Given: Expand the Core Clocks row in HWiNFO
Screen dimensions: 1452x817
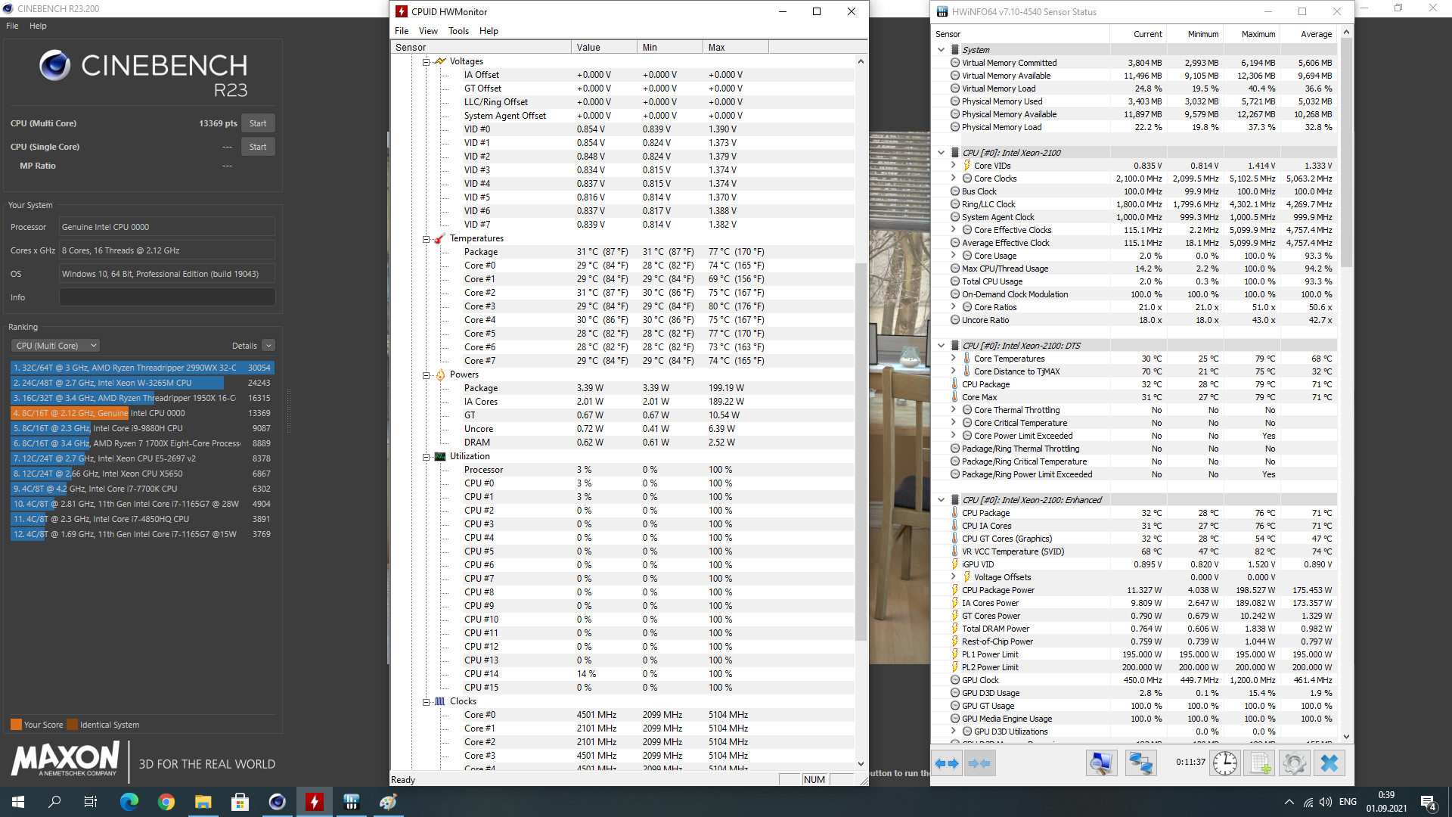Looking at the screenshot, I should pyautogui.click(x=953, y=179).
